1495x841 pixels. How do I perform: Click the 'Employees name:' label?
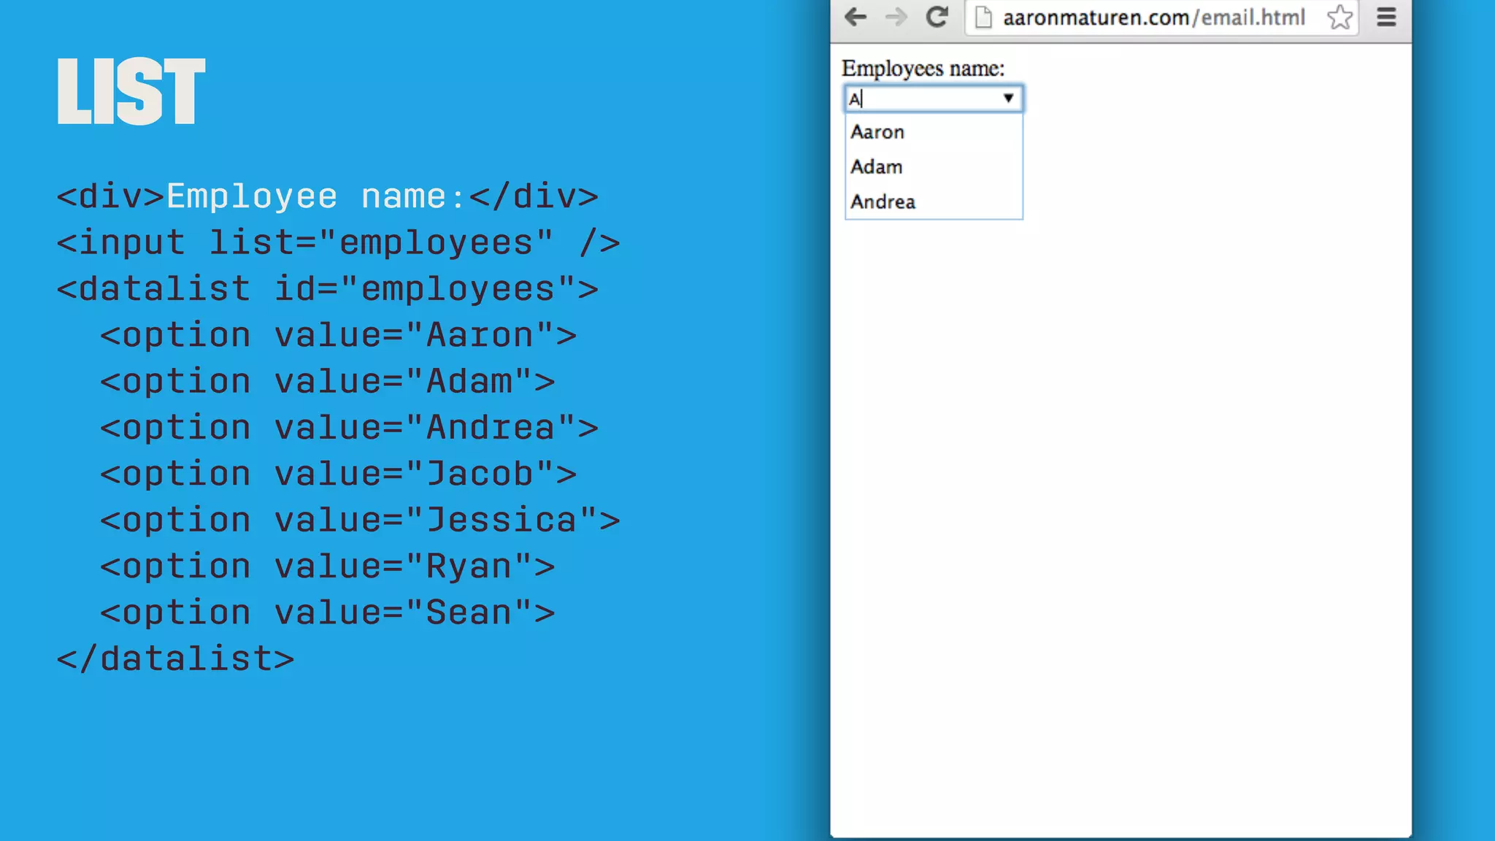923,69
